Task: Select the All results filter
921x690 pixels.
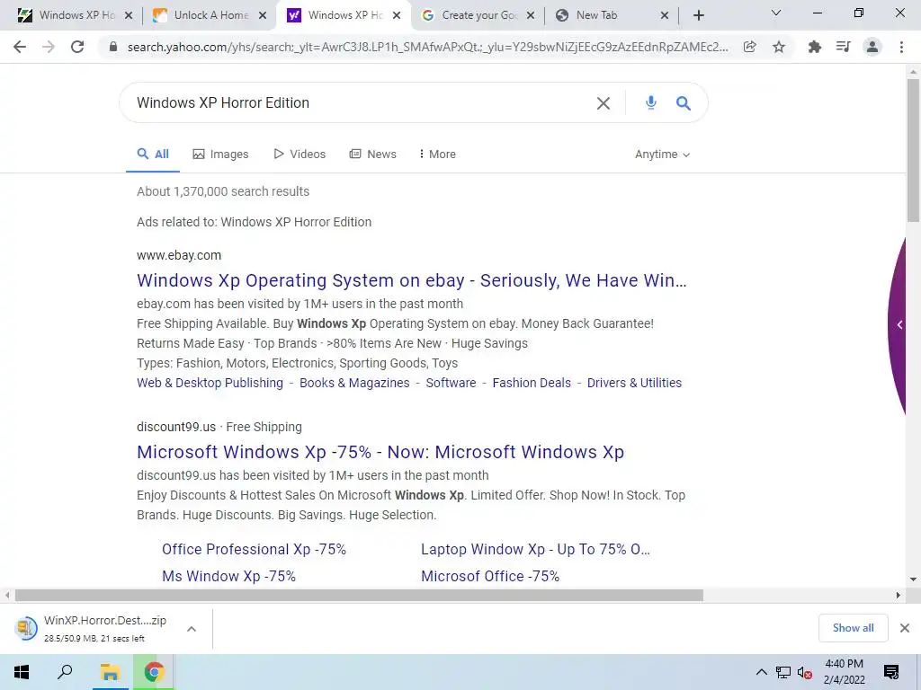Action: 153,155
